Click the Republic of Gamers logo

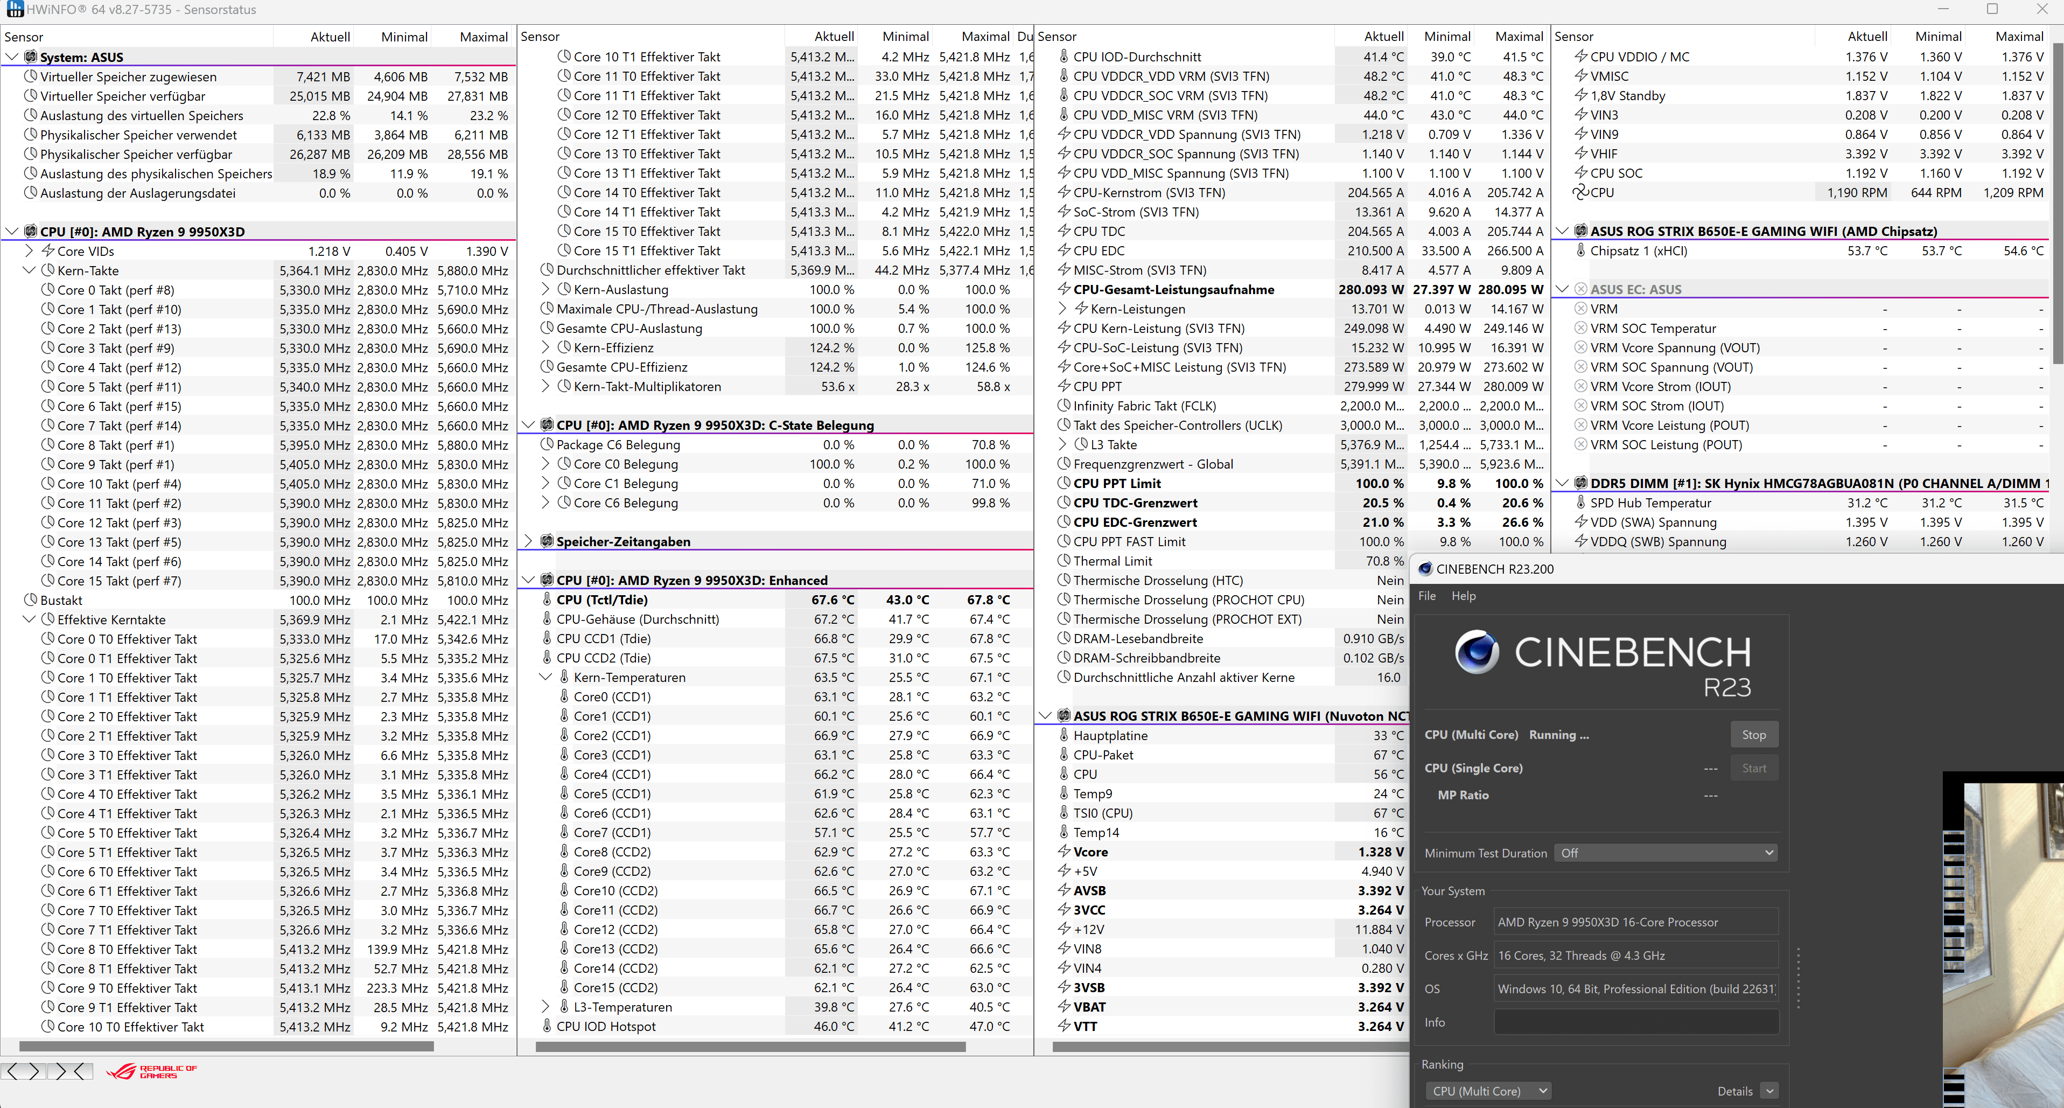pos(151,1071)
